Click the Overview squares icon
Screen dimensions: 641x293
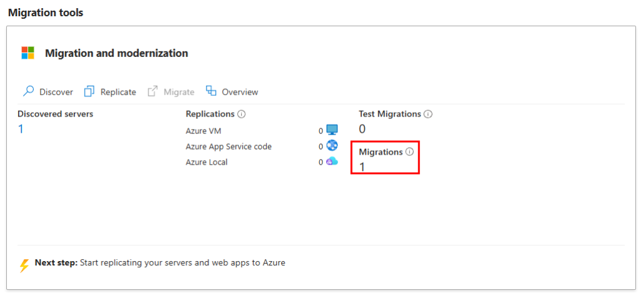click(x=211, y=91)
